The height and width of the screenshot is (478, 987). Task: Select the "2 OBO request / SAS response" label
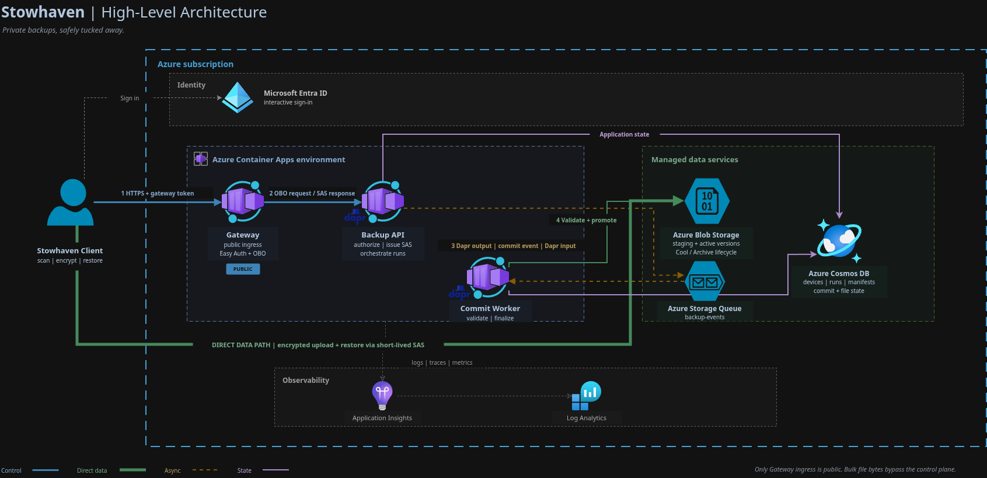click(x=312, y=194)
